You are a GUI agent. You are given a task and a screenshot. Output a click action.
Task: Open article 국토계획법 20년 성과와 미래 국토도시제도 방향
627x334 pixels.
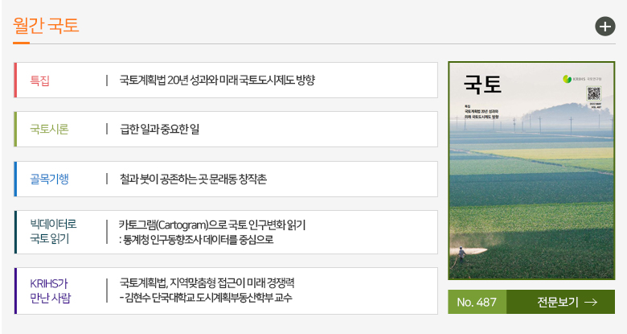pos(217,80)
